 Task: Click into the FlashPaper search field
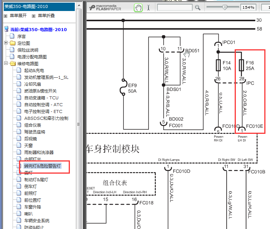click(x=175, y=7)
